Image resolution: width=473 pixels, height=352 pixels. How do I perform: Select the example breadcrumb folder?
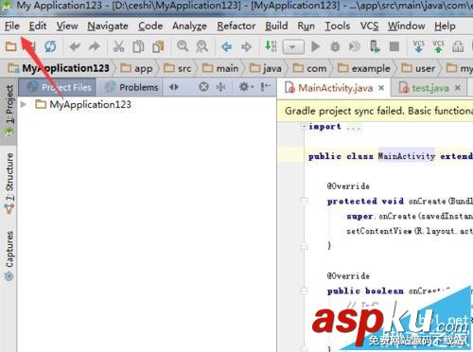pyautogui.click(x=364, y=68)
